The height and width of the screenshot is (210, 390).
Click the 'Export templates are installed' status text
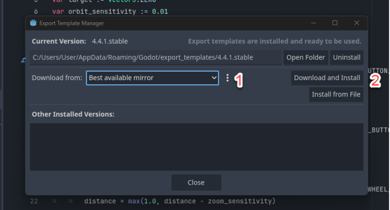coord(275,41)
